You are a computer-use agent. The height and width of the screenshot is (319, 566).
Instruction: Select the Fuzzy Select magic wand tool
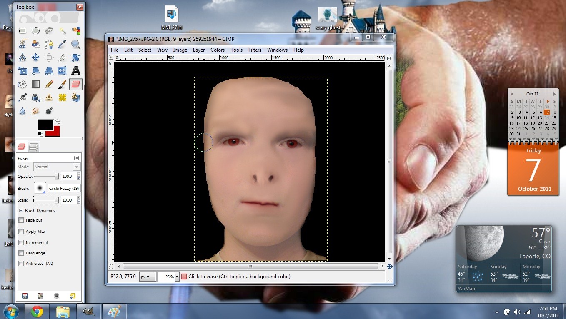pyautogui.click(x=63, y=31)
